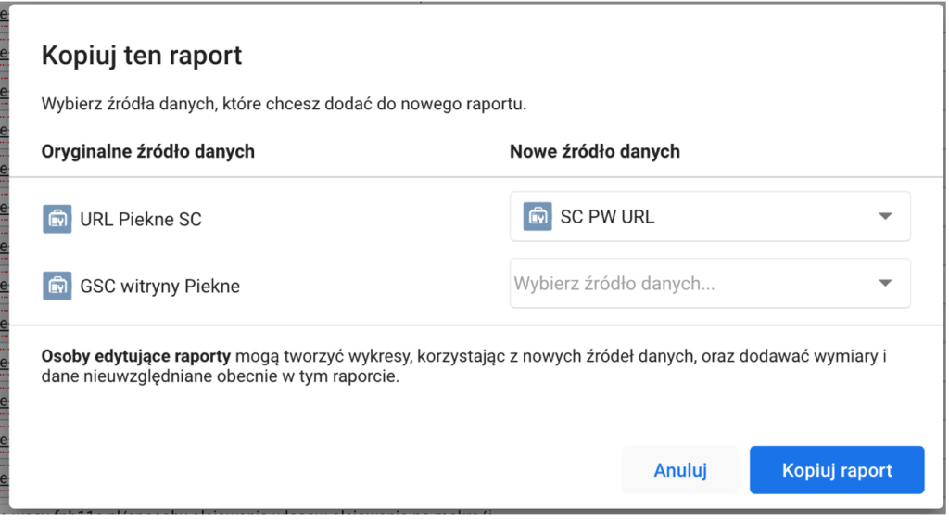Screen dimensions: 949x523
Task: Click the connector icon inside SC PW URL dropdown
Action: (538, 216)
